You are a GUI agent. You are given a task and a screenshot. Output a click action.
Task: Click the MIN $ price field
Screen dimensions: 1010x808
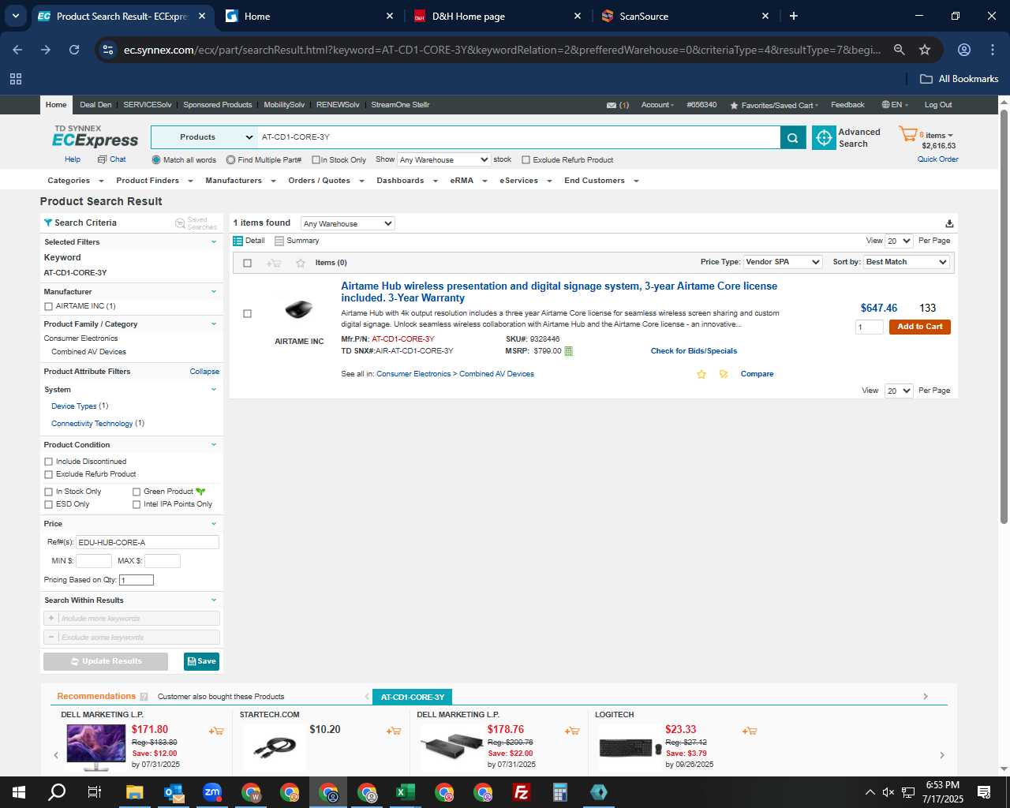tap(93, 561)
